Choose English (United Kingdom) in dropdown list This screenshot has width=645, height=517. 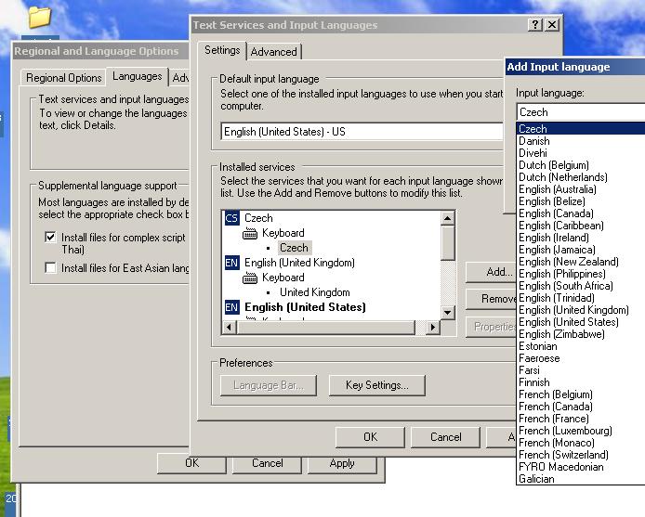pyautogui.click(x=581, y=310)
